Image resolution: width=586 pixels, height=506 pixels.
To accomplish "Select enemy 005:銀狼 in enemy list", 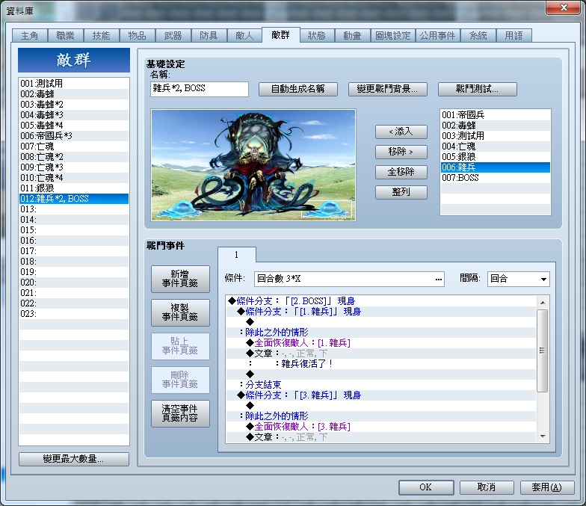I will tap(495, 157).
